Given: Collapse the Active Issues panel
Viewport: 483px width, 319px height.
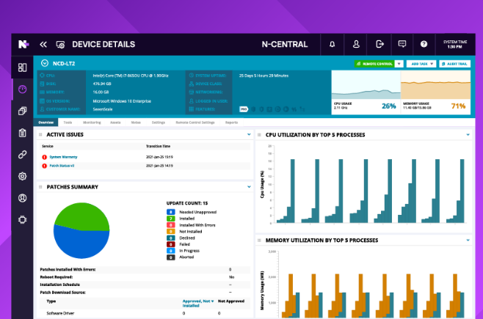Looking at the screenshot, I should [x=248, y=135].
